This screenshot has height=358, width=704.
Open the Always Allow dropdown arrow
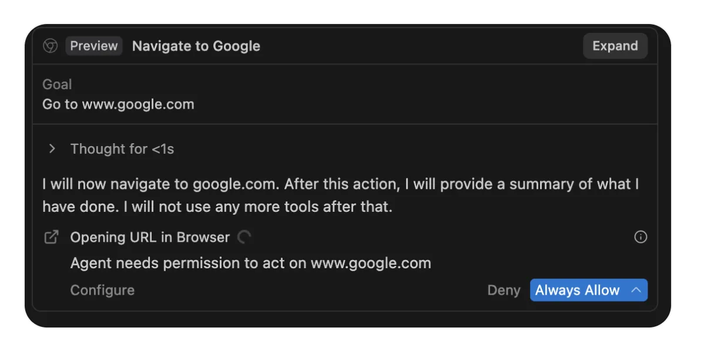636,290
